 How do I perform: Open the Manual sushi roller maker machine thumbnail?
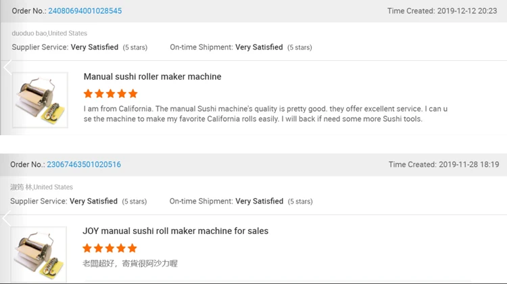click(40, 100)
